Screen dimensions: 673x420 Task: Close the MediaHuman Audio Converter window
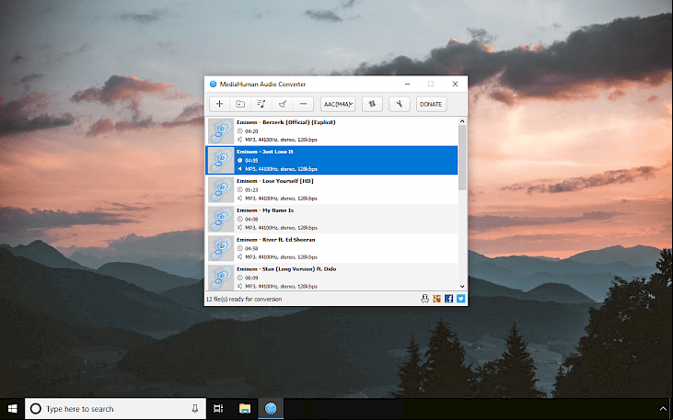pos(455,84)
